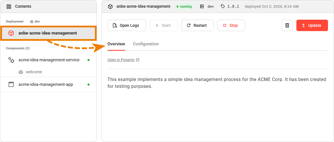Click the green status dot of acme-idea-management-app
Viewport: 334px width, 142px height.
pyautogui.click(x=88, y=85)
